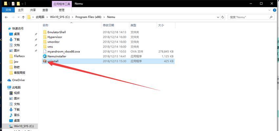Click Program Files (x86) breadcrumb segment
Screen dimensions: 279x131
88,17
